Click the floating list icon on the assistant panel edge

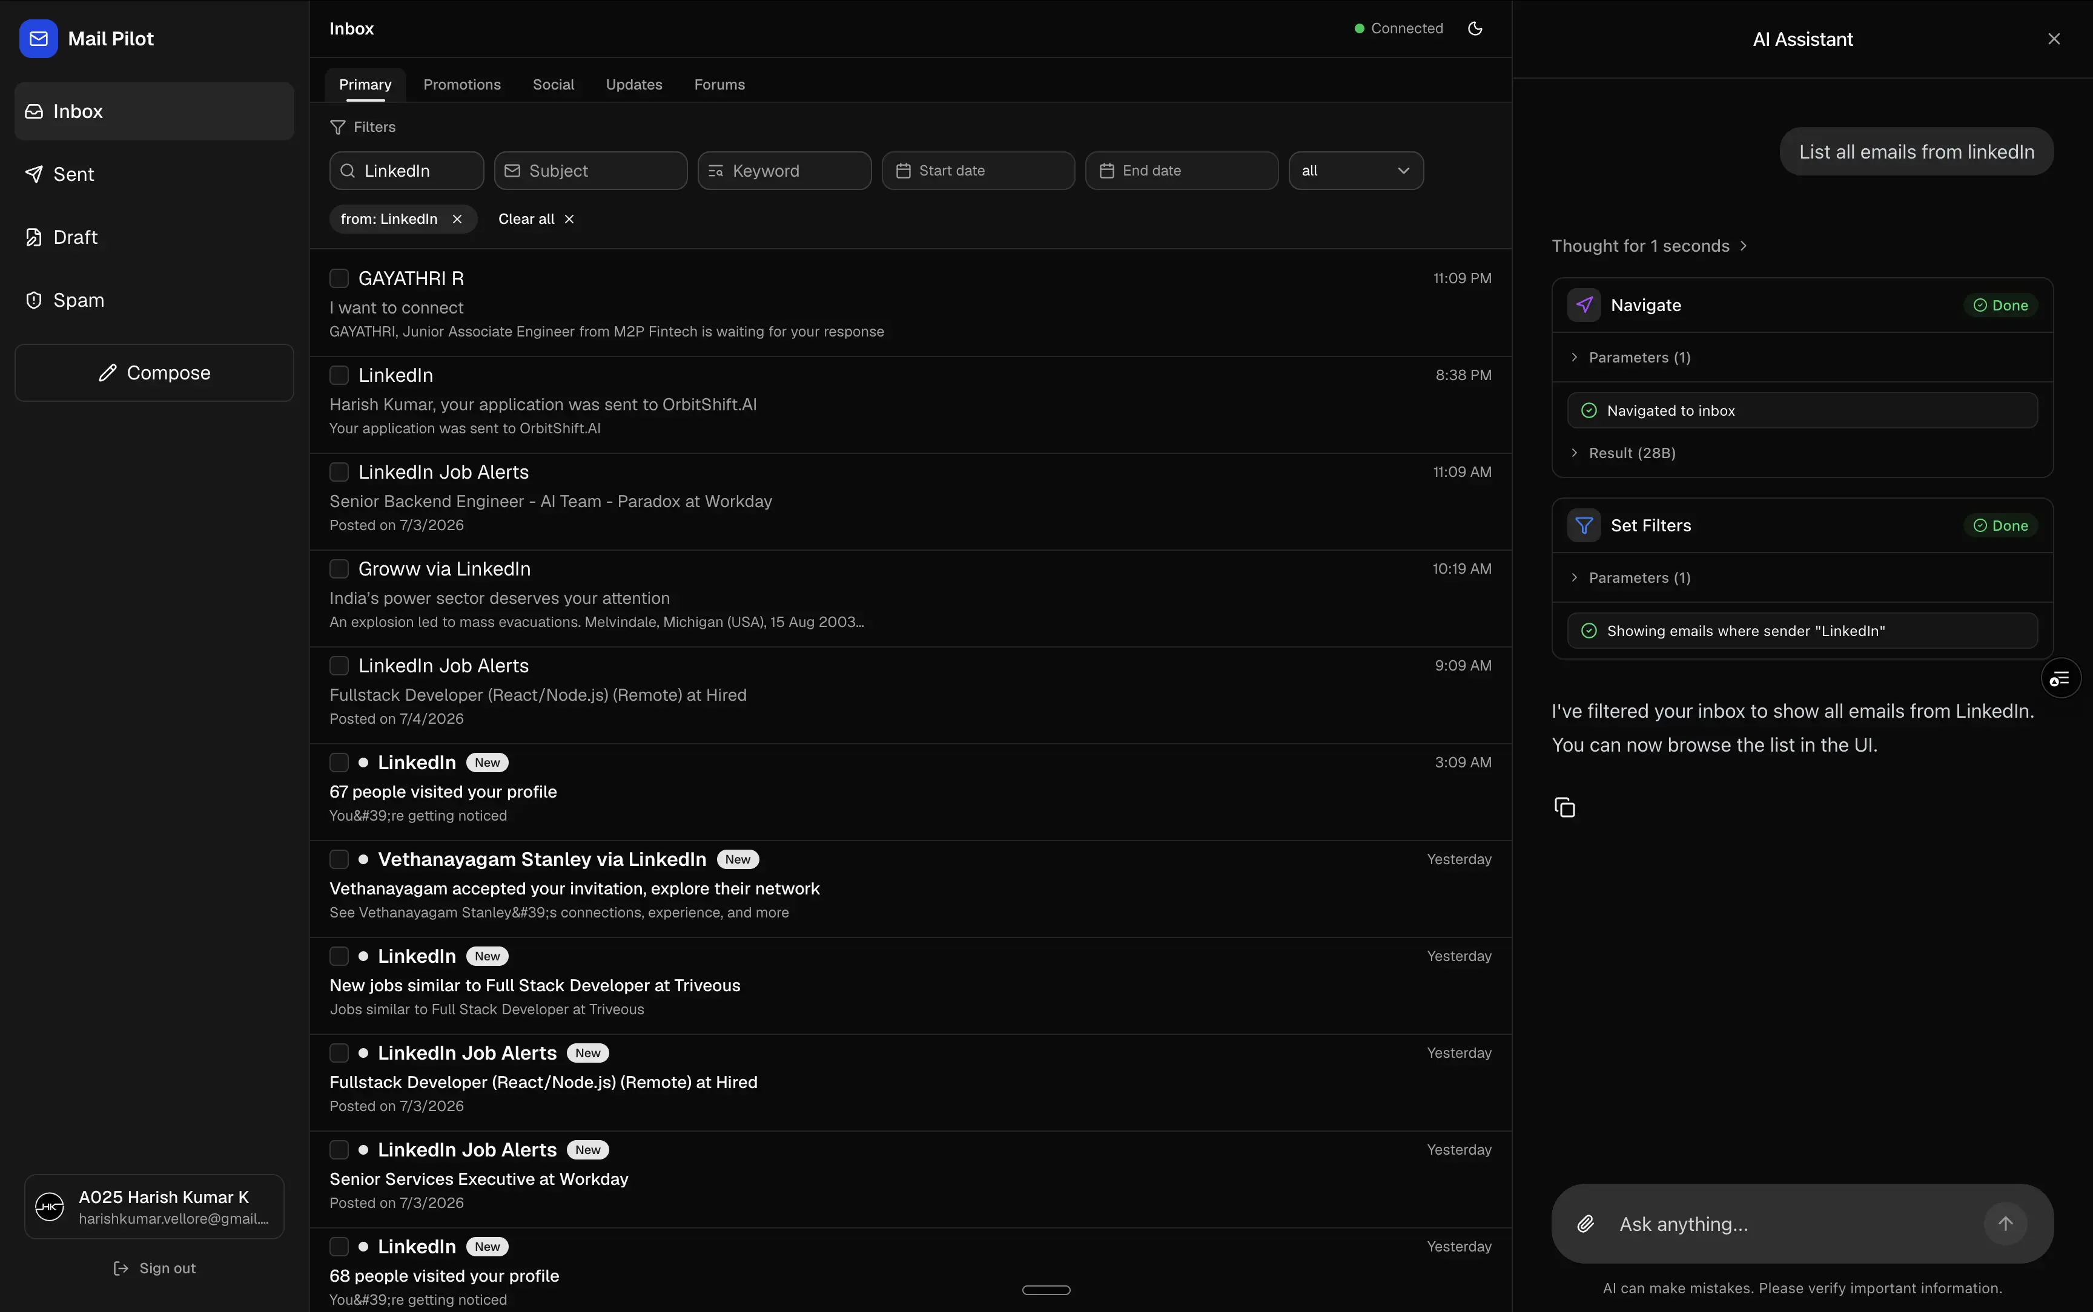point(2060,678)
